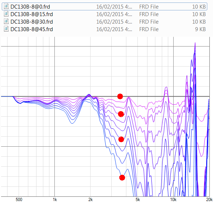Click the FRD File type of DC130B-8@45.frd
The width and height of the screenshot is (213, 205).
(x=149, y=29)
